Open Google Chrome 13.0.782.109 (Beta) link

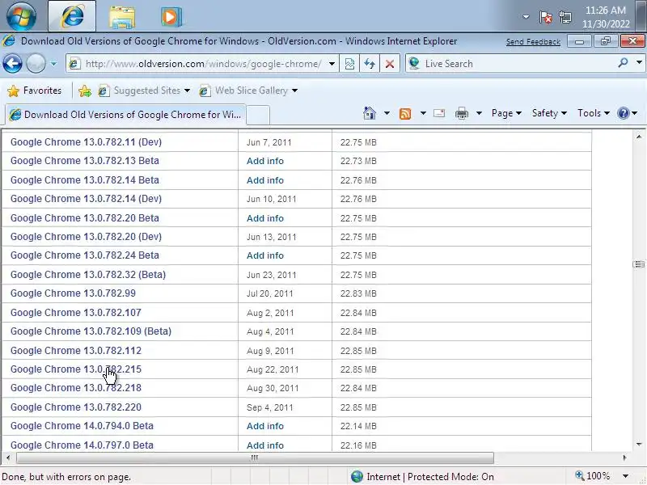[x=91, y=331]
